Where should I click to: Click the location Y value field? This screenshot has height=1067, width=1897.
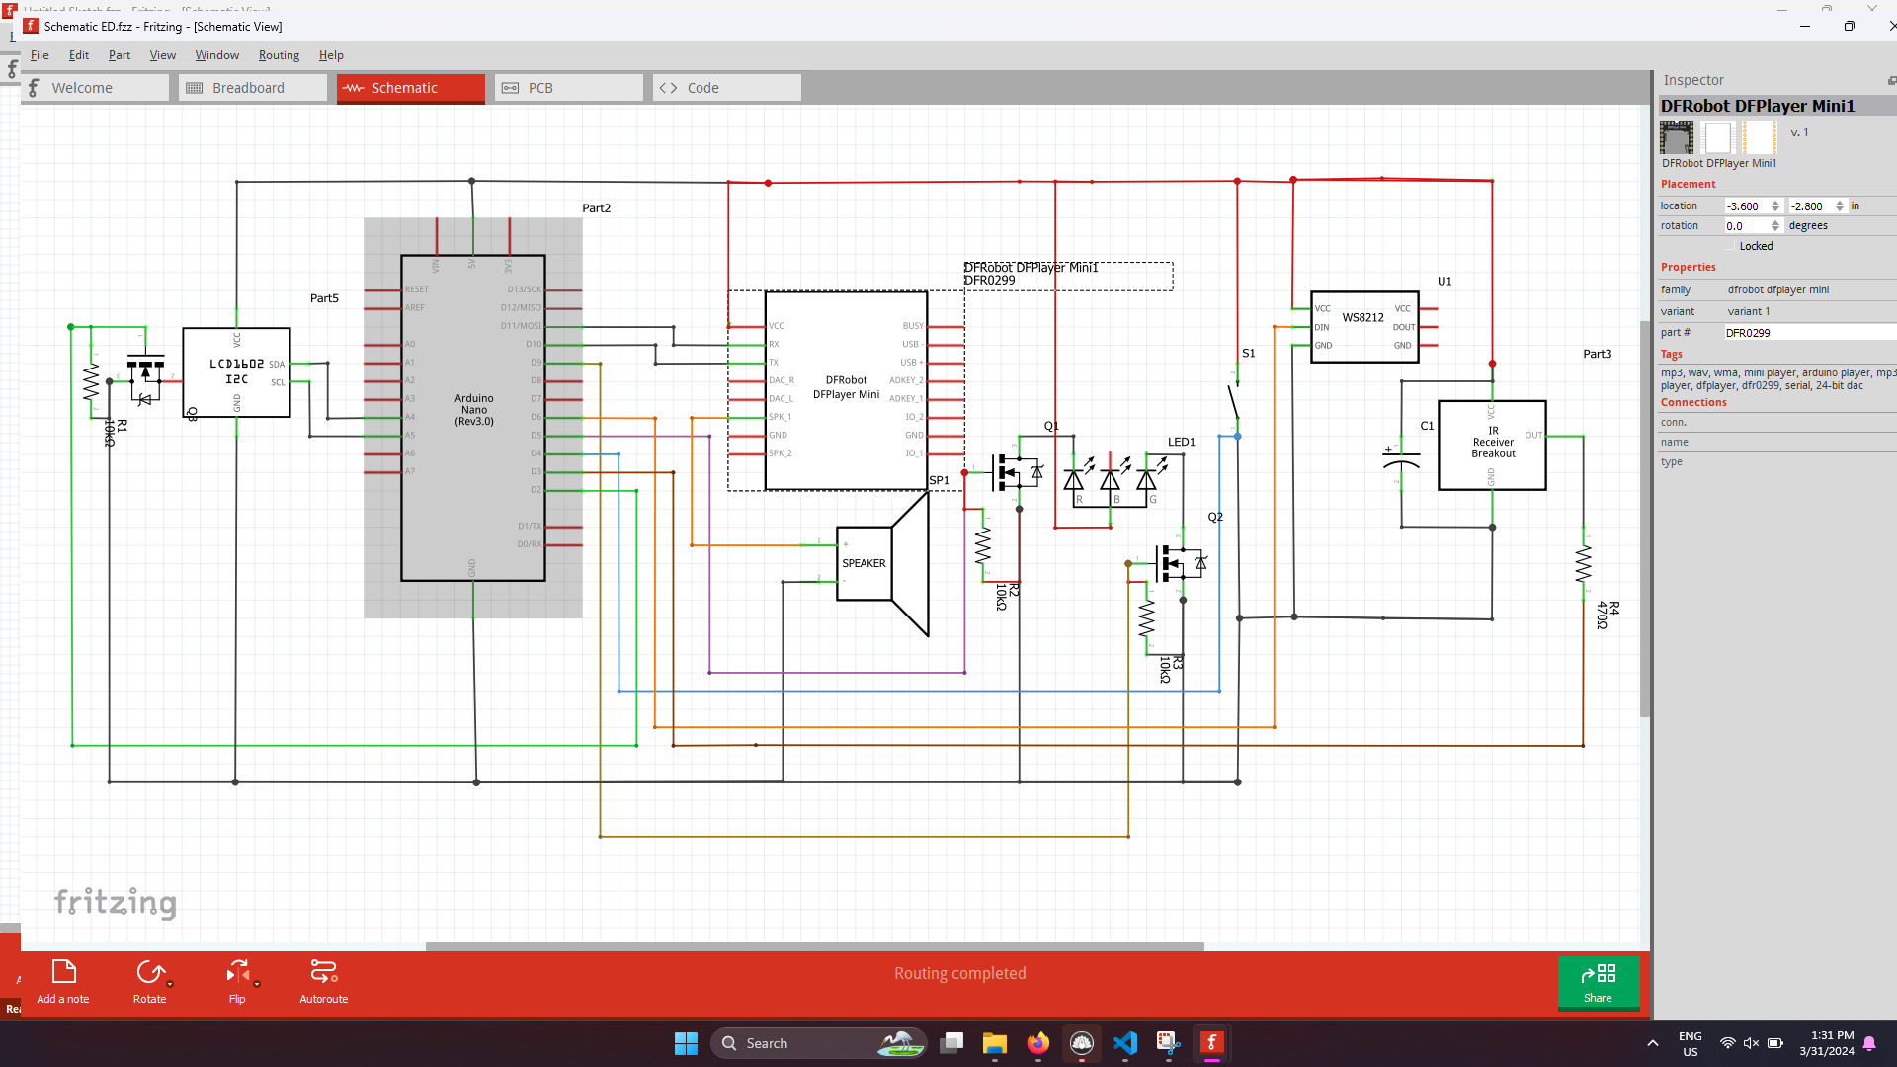pyautogui.click(x=1810, y=206)
